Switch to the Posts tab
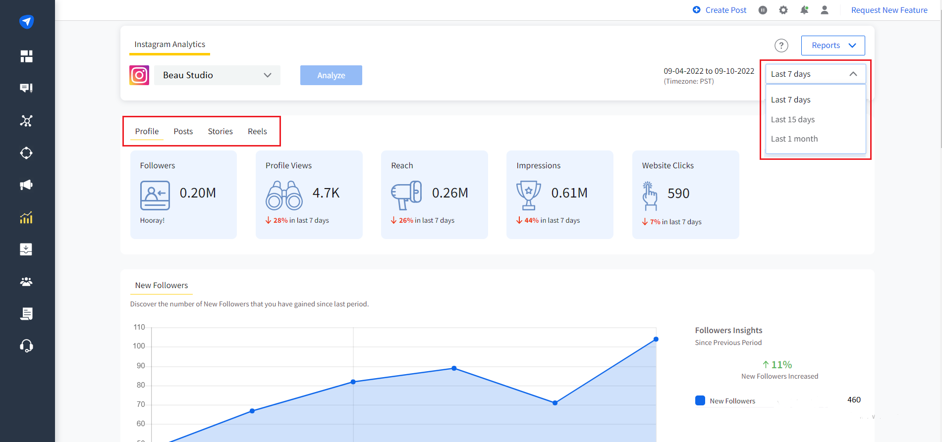Screen dimensions: 942x442 coord(183,131)
